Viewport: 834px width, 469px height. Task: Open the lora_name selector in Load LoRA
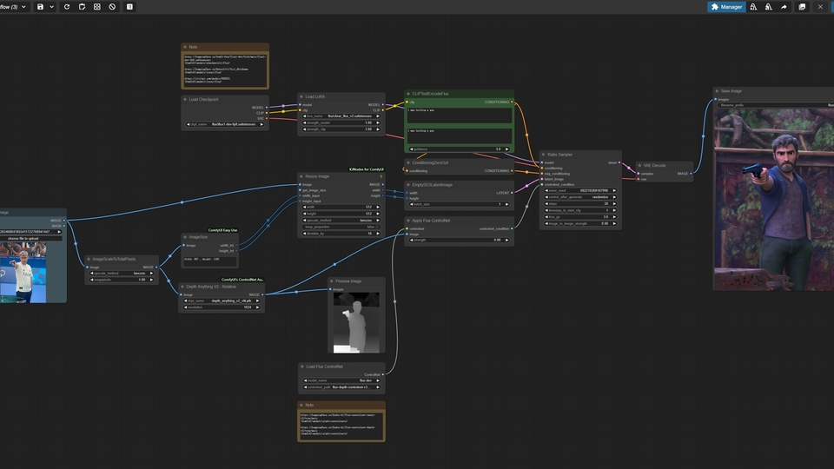pos(341,116)
